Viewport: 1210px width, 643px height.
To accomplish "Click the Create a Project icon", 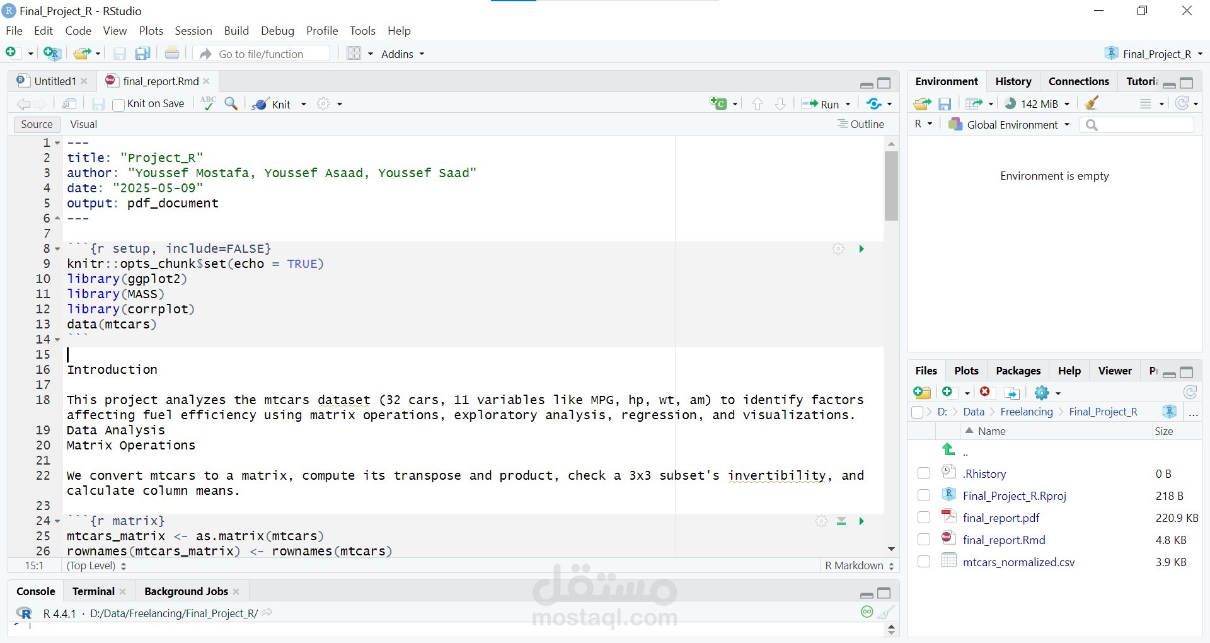I will [52, 54].
